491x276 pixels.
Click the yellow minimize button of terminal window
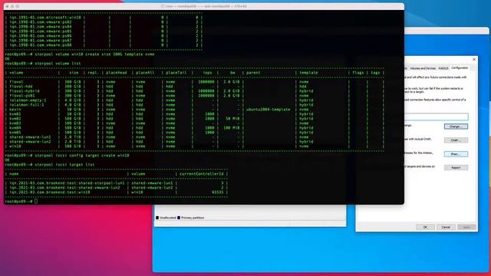pyautogui.click(x=12, y=6)
